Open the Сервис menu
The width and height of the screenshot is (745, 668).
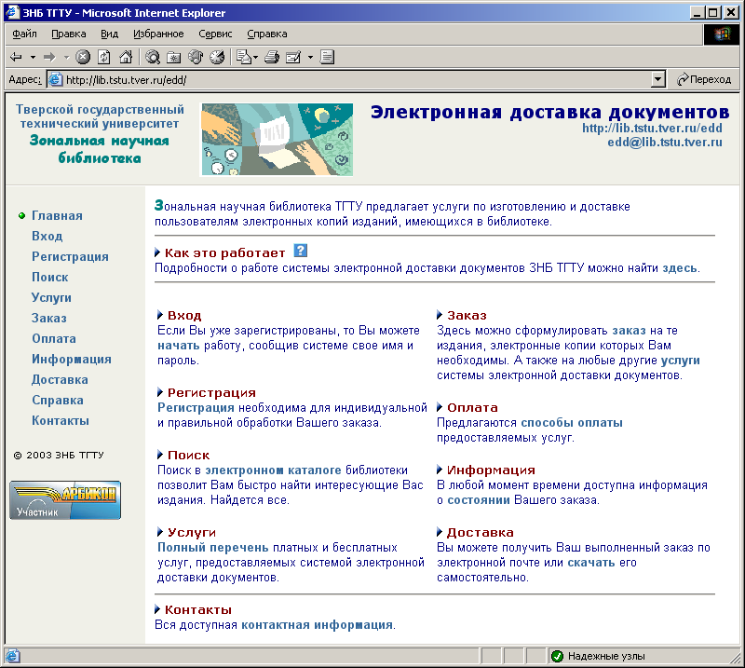click(215, 34)
